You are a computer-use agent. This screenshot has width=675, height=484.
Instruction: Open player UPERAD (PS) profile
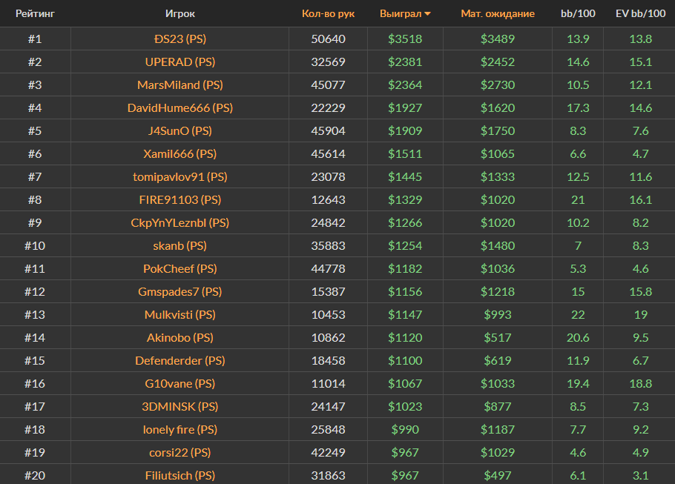click(x=180, y=62)
